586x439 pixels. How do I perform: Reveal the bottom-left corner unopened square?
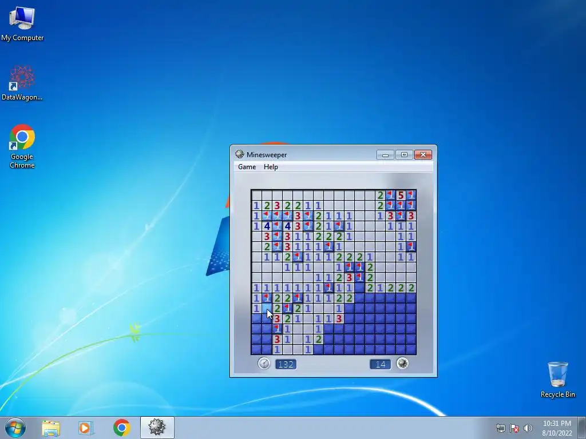(256, 349)
